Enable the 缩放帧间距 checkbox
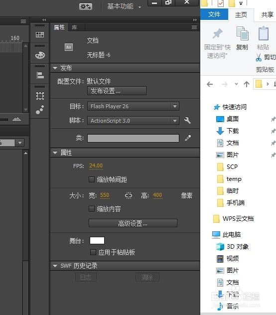 pos(92,179)
